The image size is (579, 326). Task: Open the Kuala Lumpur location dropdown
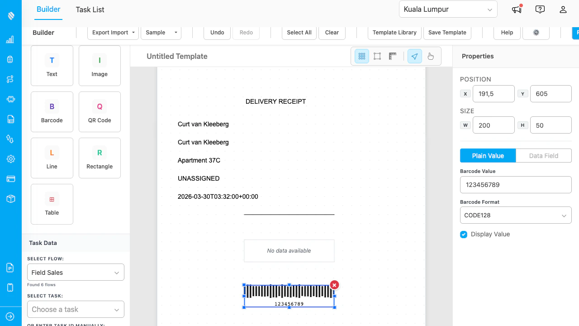coord(447,9)
